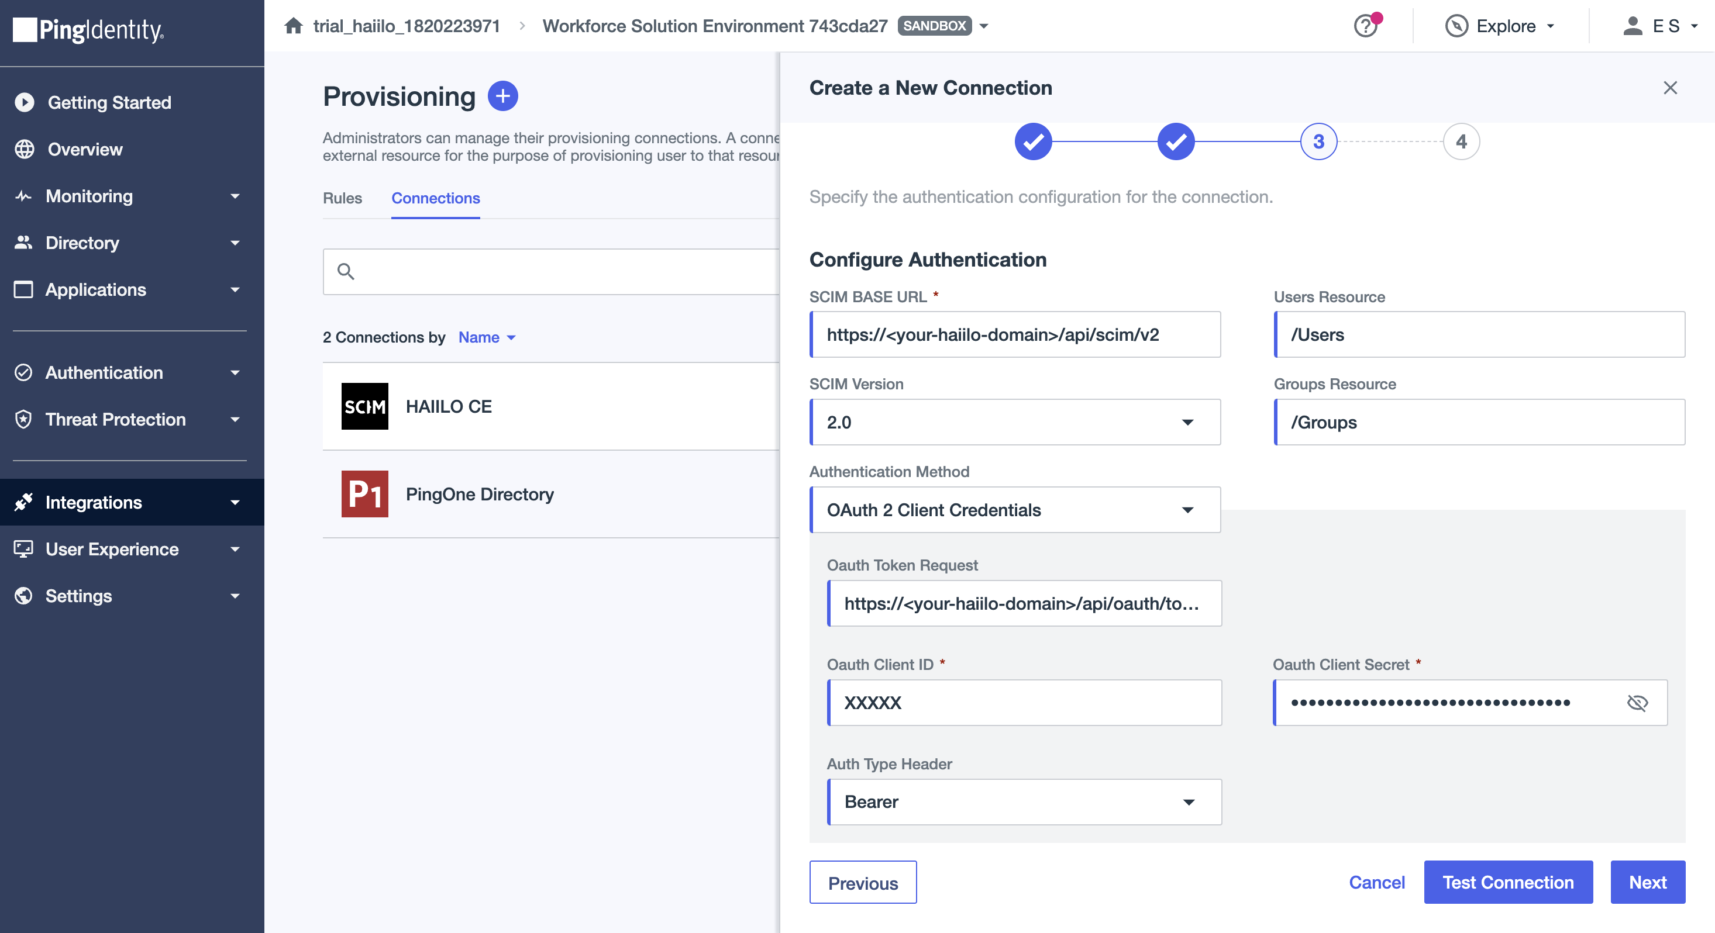Click the Monitoring pulse icon
The width and height of the screenshot is (1715, 933).
[23, 196]
